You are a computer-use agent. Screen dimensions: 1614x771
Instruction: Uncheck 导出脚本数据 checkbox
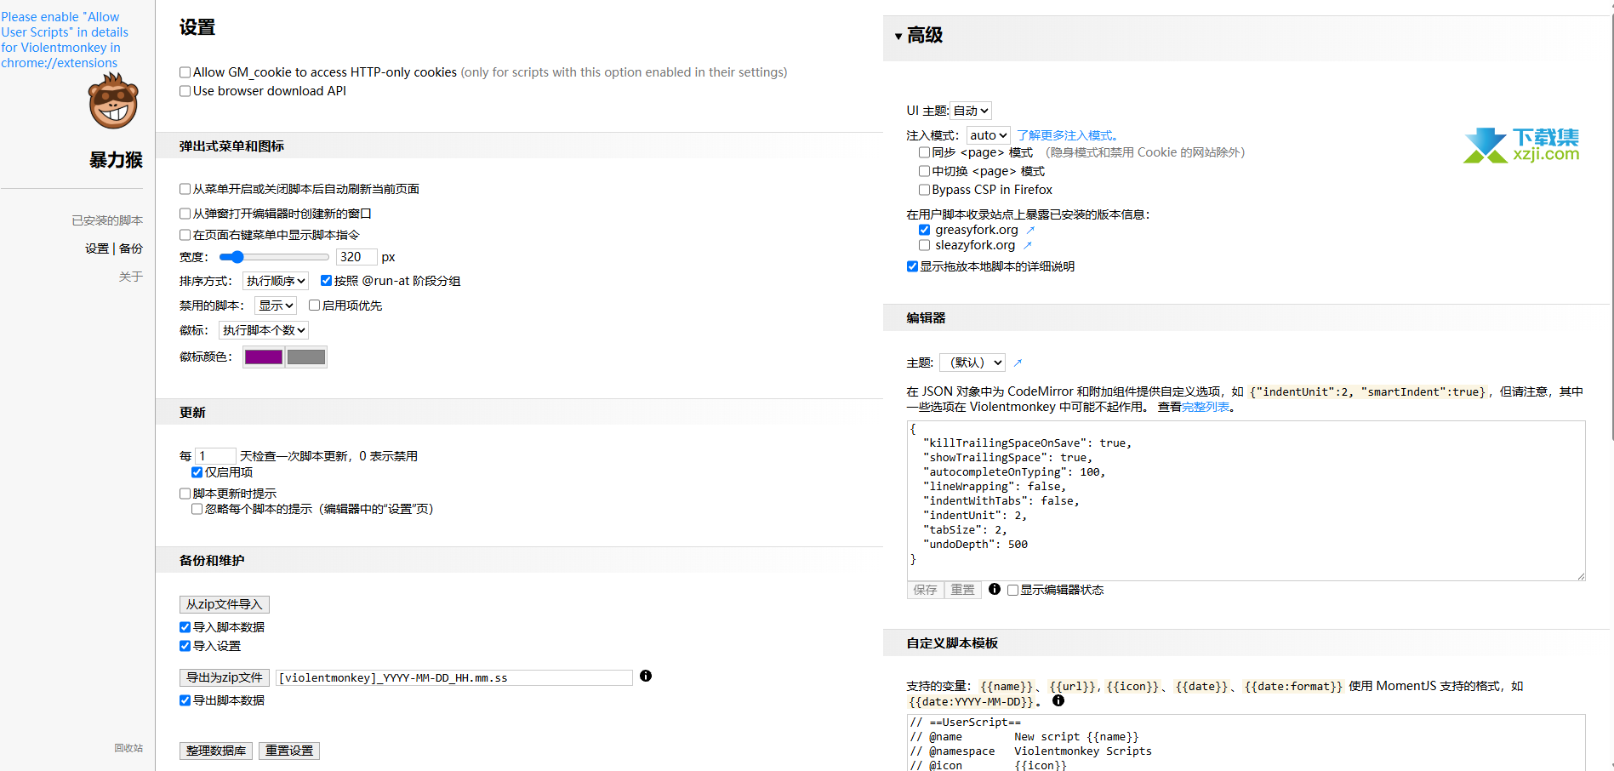pos(185,700)
